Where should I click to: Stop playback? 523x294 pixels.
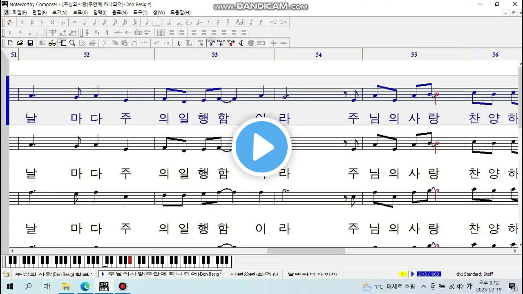click(x=231, y=43)
